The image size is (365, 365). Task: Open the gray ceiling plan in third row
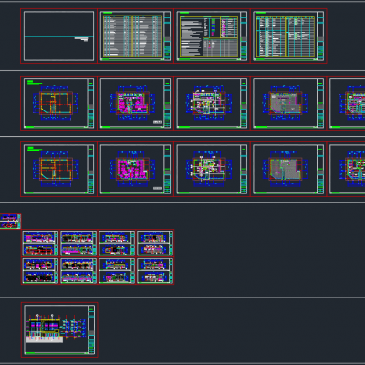(288, 169)
